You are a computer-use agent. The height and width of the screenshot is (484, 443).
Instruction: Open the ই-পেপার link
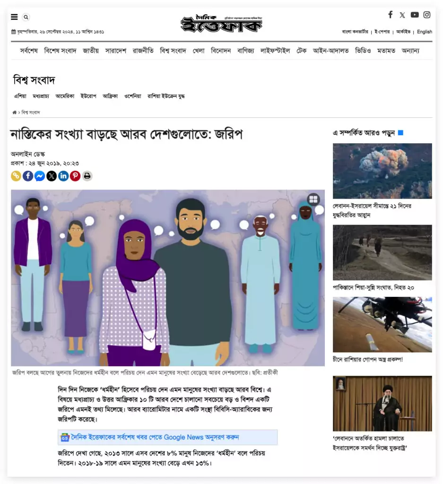pos(382,32)
